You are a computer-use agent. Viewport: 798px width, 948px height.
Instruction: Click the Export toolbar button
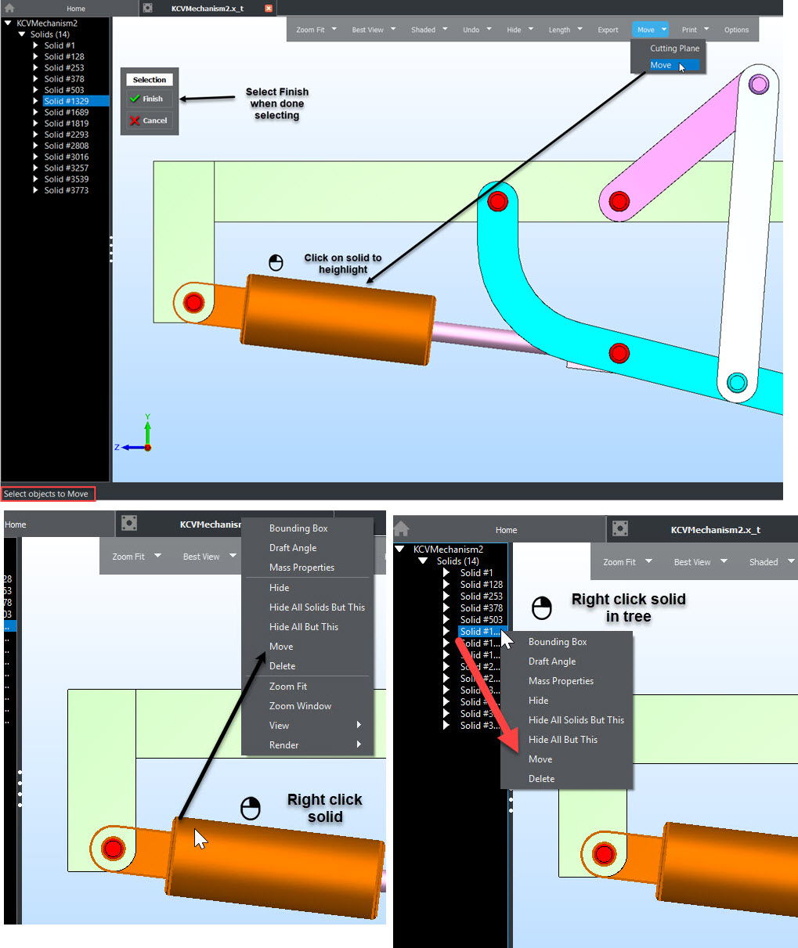pos(608,30)
